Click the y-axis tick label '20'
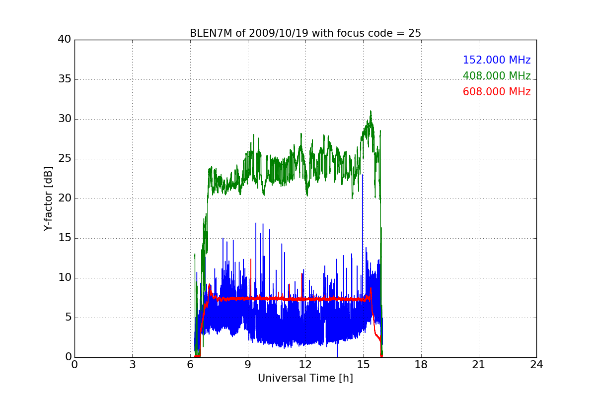Screen dimensions: 596x397 (x=64, y=198)
